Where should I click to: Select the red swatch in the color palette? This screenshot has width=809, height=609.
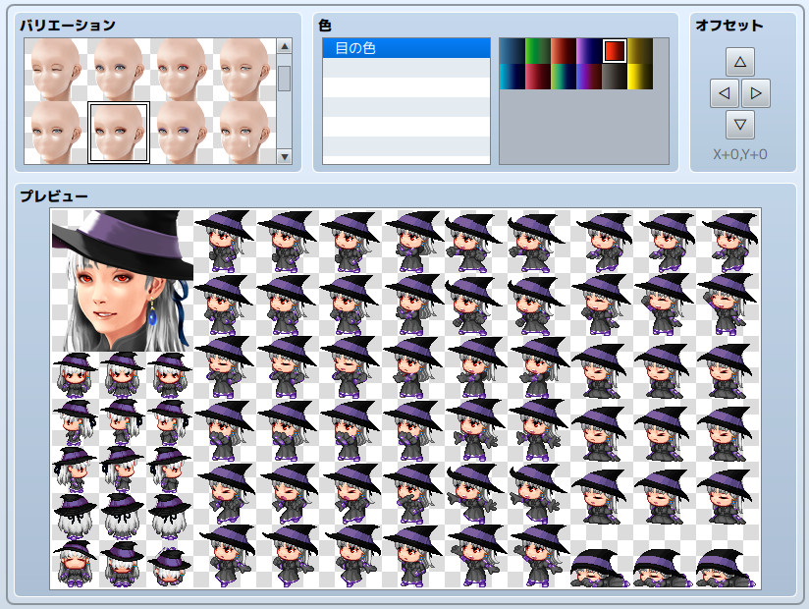(616, 50)
